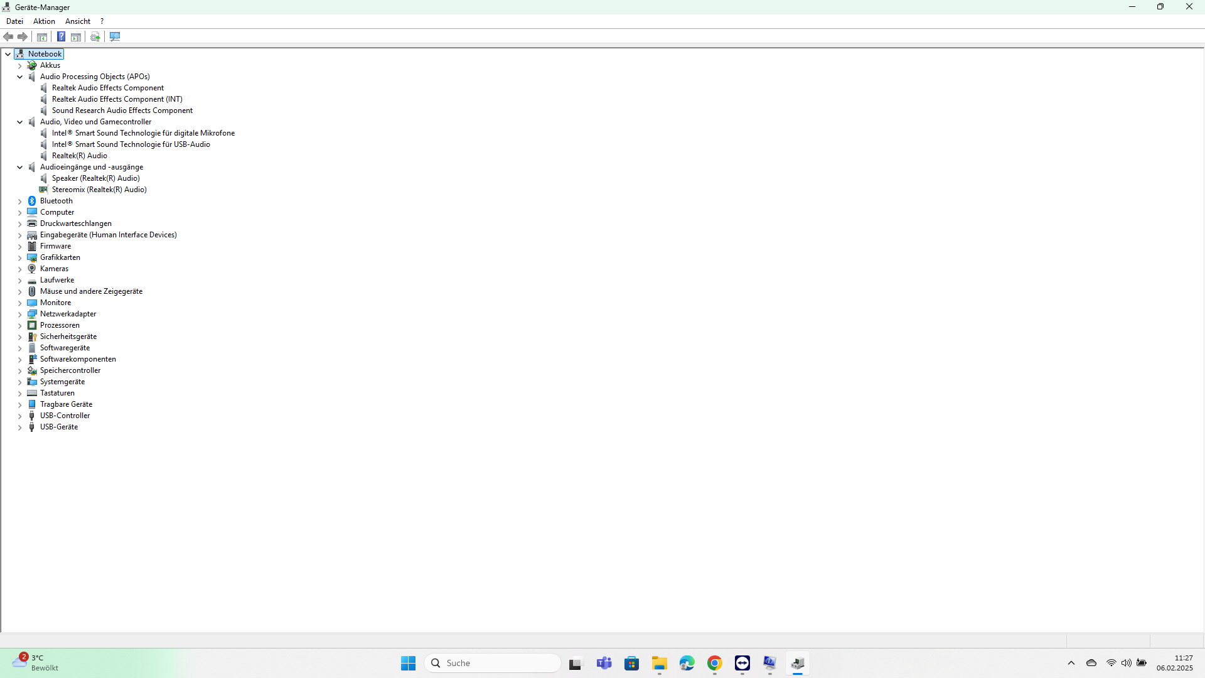
Task: Expand the Grafikkarten category
Action: point(19,257)
